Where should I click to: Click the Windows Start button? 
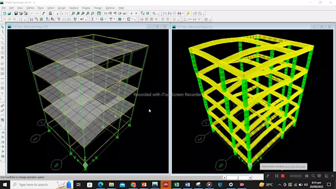pyautogui.click(x=5, y=185)
